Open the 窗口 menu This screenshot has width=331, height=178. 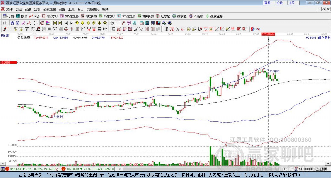point(80,9)
